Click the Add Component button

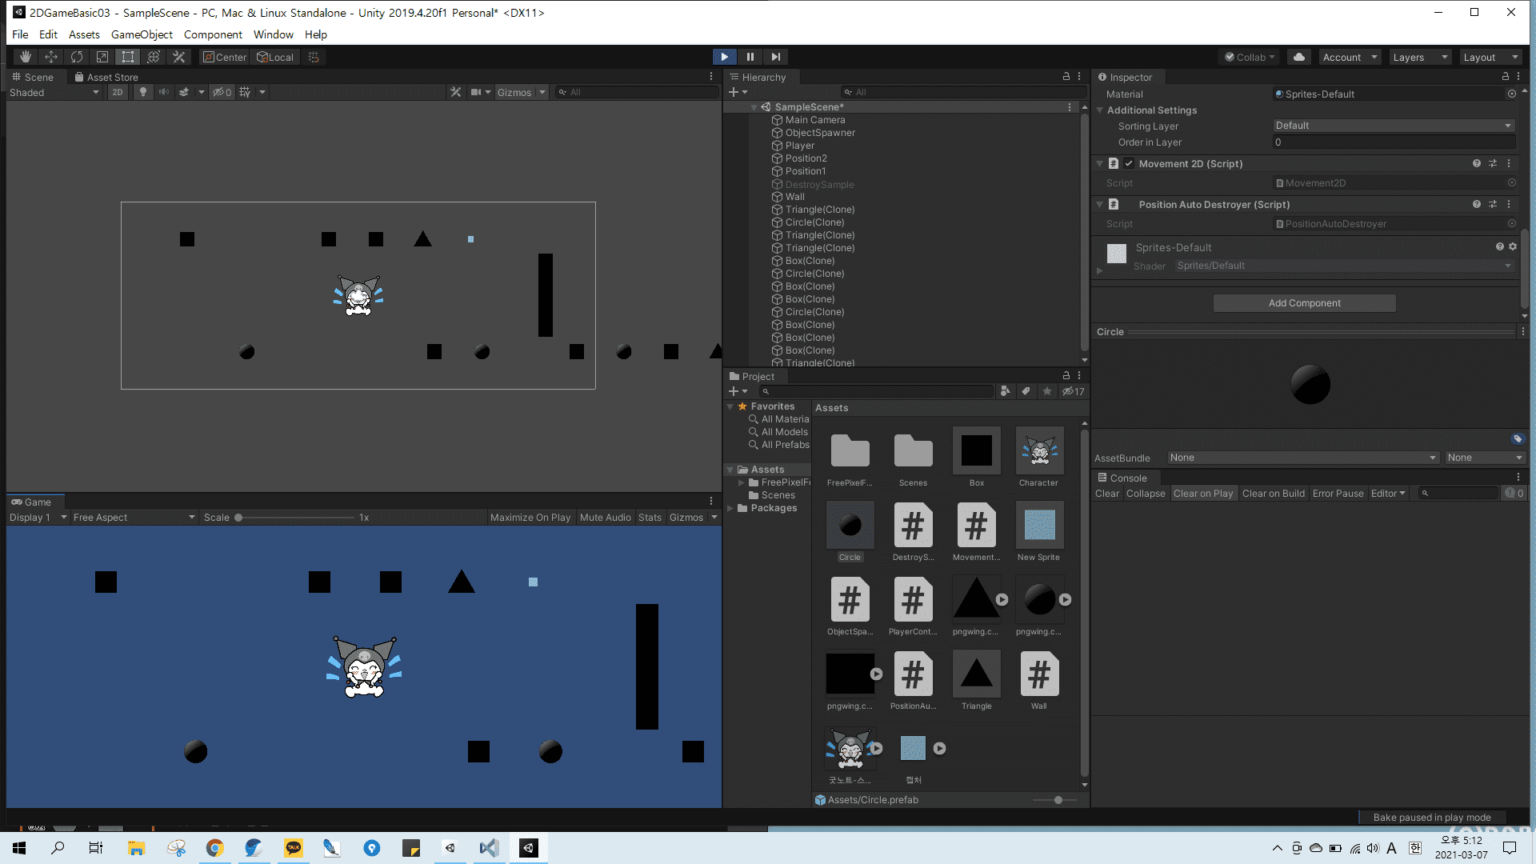pyautogui.click(x=1304, y=303)
